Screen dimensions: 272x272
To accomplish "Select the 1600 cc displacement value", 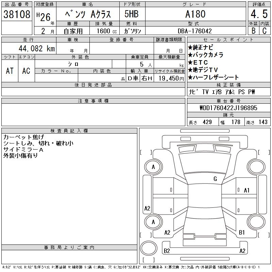I will click(x=107, y=31).
